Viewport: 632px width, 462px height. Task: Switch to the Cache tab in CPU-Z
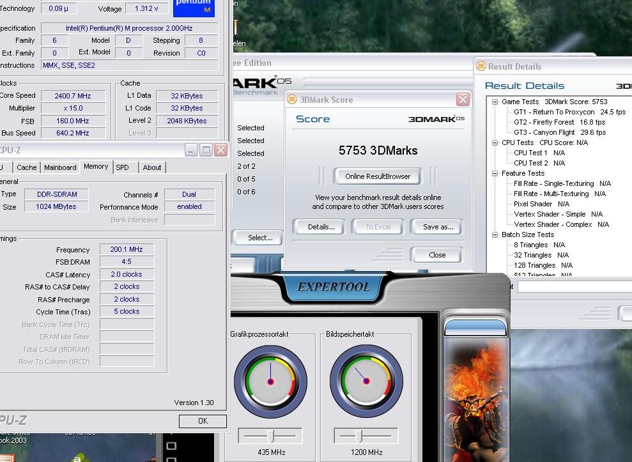pos(27,167)
